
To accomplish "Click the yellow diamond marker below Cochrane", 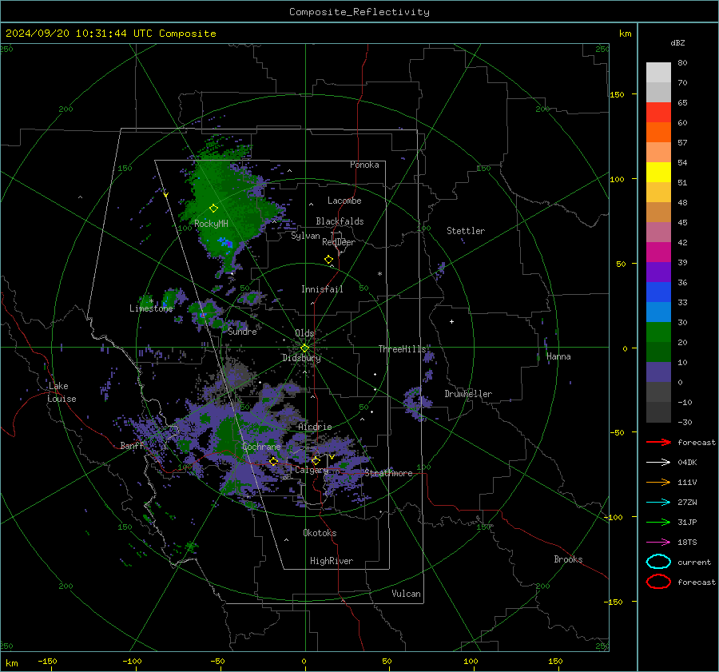I will click(x=273, y=461).
